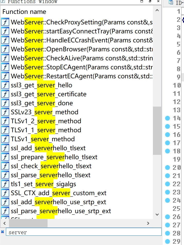Toggle breakpoint dot on line 22
Screen dimensions: 184x245
click(x=168, y=184)
